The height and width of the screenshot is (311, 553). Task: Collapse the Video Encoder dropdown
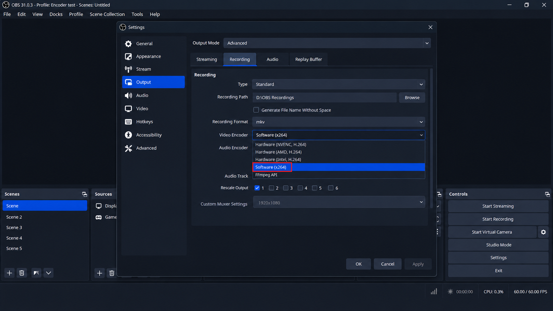(x=339, y=135)
